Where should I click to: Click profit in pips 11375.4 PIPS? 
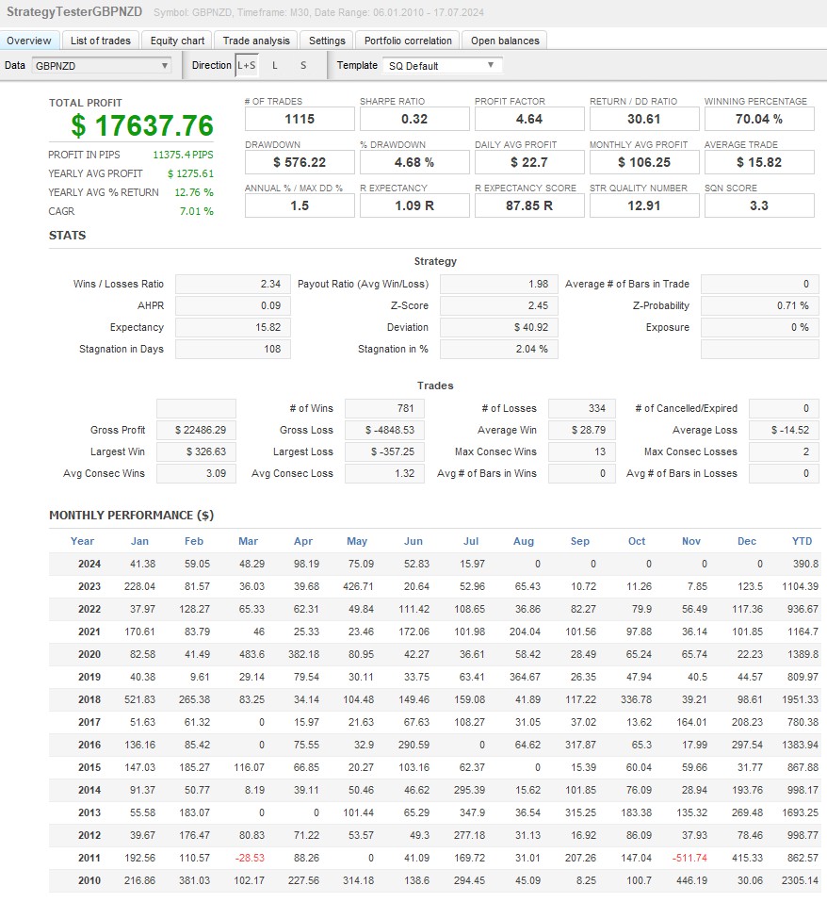point(183,155)
